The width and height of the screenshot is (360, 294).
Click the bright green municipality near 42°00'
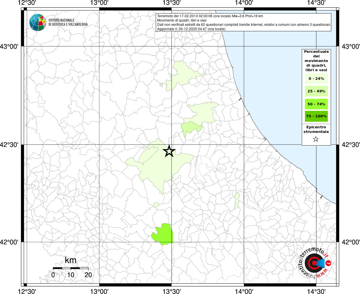(x=163, y=234)
